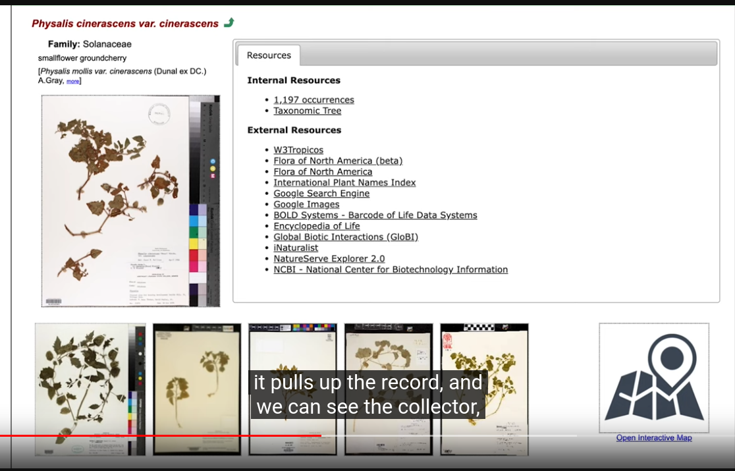Open the interactive map pin icon
Viewport: 735px width, 471px height.
click(x=654, y=377)
